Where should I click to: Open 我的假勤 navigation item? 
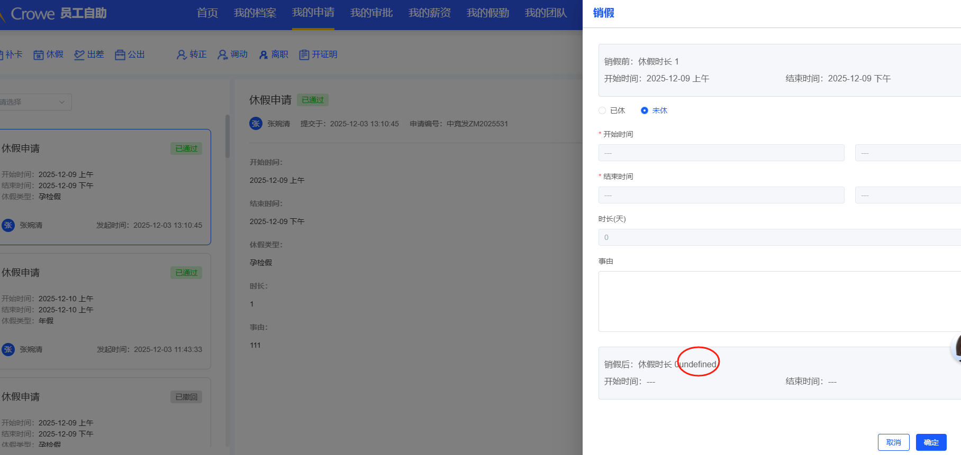(488, 13)
